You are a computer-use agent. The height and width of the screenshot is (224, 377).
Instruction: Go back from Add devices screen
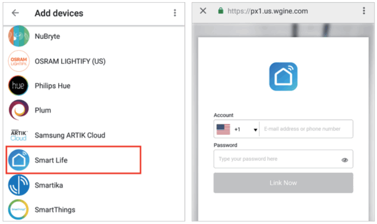(15, 13)
